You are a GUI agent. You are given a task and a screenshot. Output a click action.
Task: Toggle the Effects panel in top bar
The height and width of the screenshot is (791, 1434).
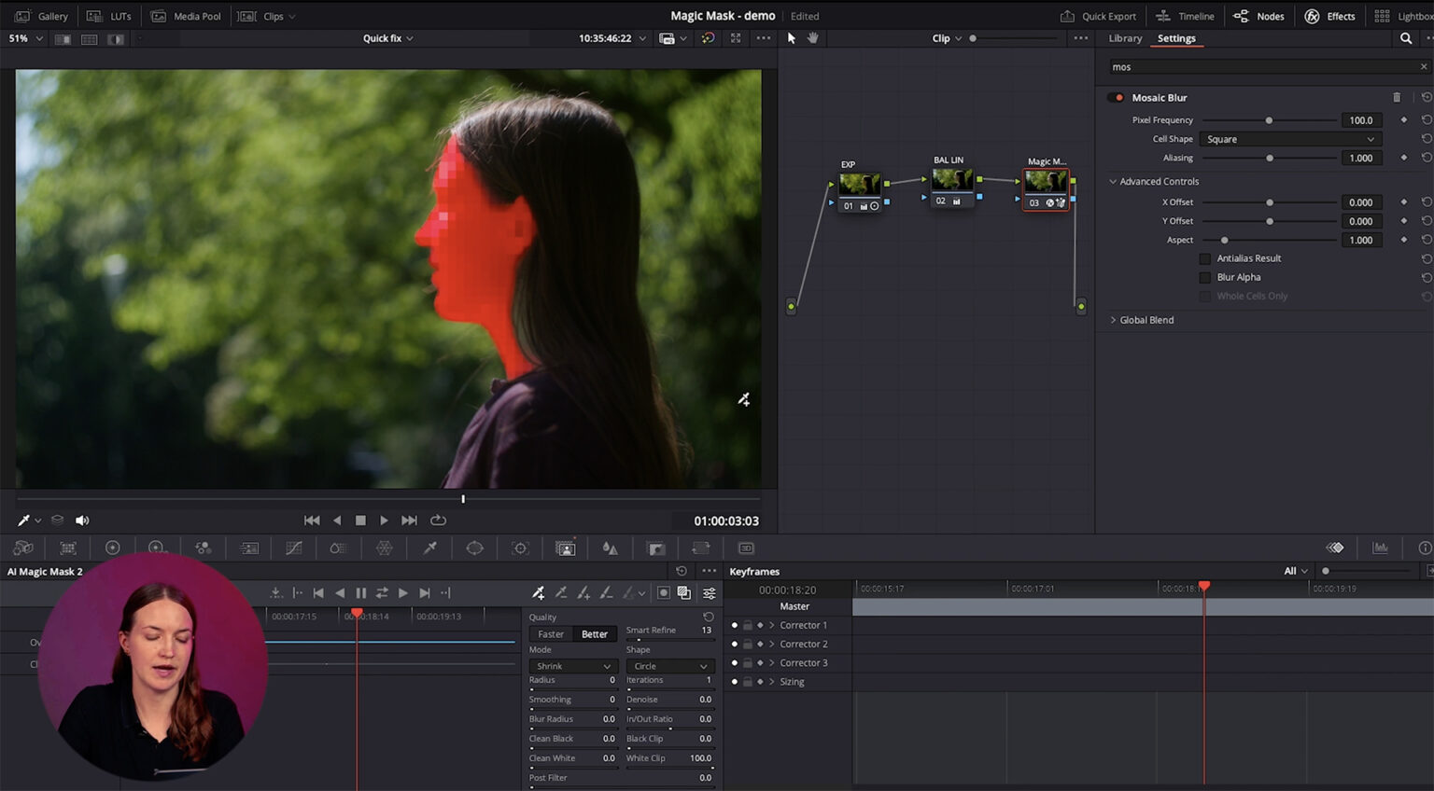pos(1329,16)
